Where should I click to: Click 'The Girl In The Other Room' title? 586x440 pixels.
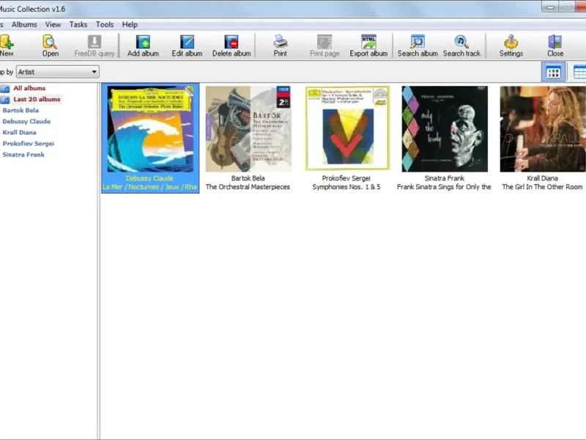point(542,187)
